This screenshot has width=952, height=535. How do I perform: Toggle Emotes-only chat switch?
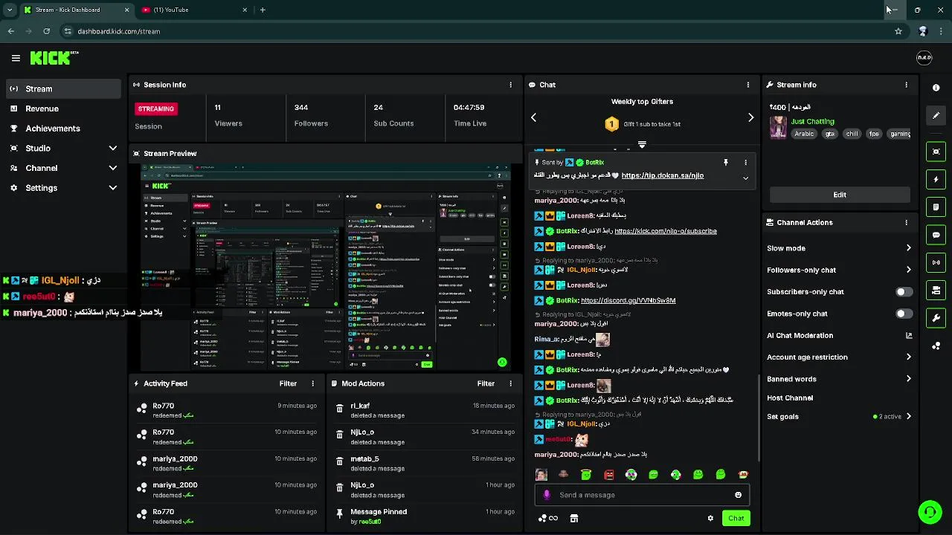904,314
